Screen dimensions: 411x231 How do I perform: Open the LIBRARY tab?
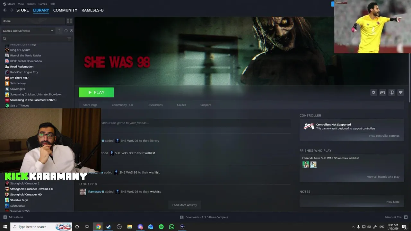(41, 10)
